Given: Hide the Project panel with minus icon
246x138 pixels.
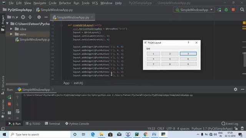Looking at the screenshot, I should [x=46, y=17].
